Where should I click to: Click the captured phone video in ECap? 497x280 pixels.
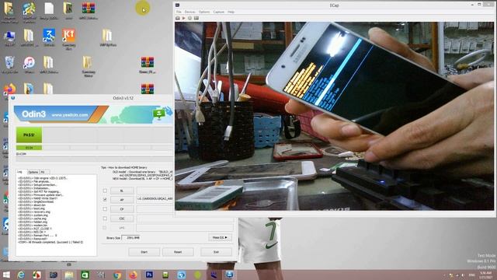click(334, 116)
